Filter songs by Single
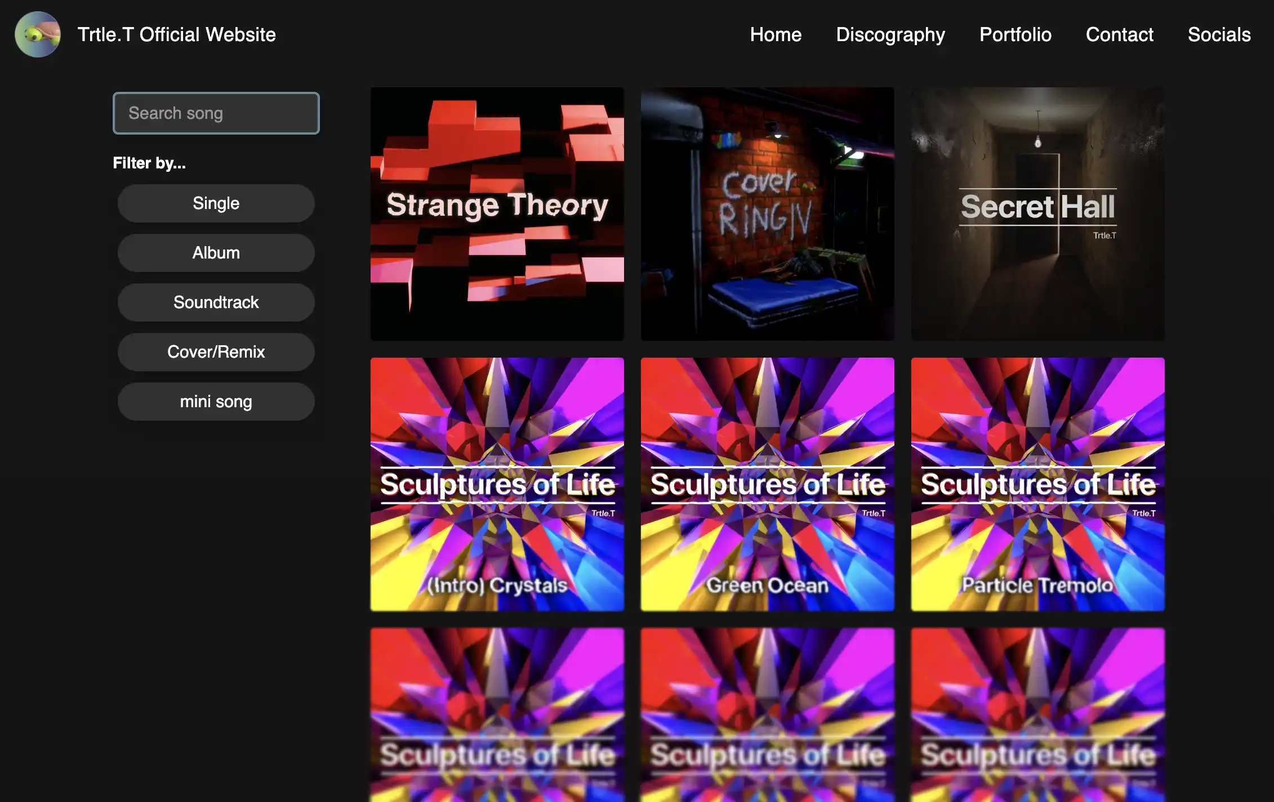This screenshot has height=802, width=1274. (x=216, y=203)
